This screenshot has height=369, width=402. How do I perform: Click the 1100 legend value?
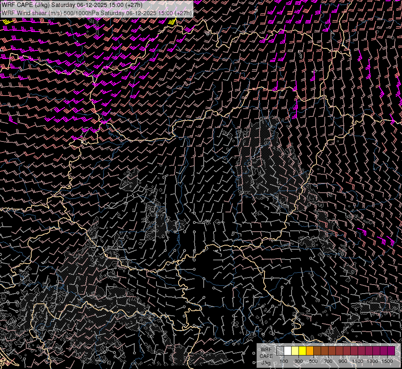point(358,361)
